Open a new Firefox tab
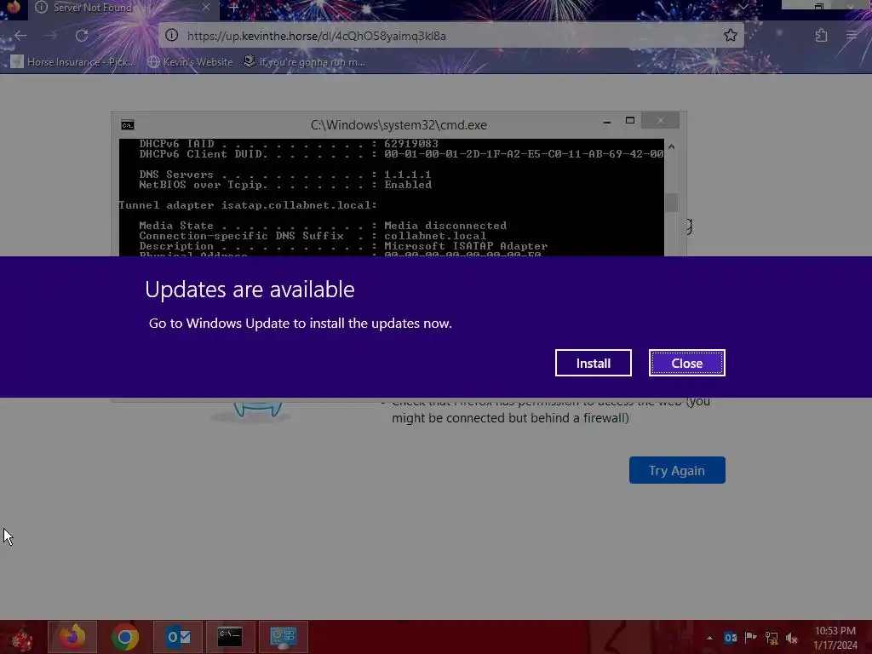 [x=233, y=8]
